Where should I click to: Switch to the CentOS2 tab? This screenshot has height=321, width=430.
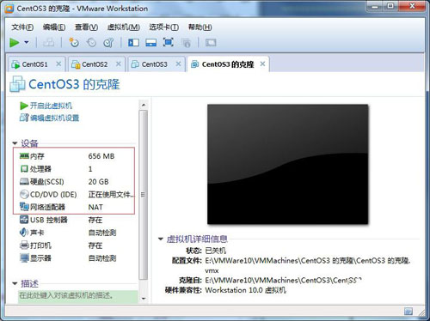click(x=95, y=64)
